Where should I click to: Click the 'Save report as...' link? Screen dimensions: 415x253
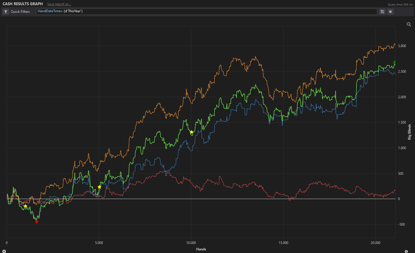click(x=59, y=4)
